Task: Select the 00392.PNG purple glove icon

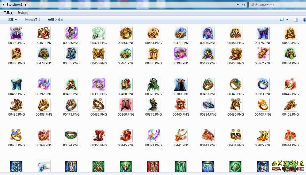Action: tap(44, 84)
